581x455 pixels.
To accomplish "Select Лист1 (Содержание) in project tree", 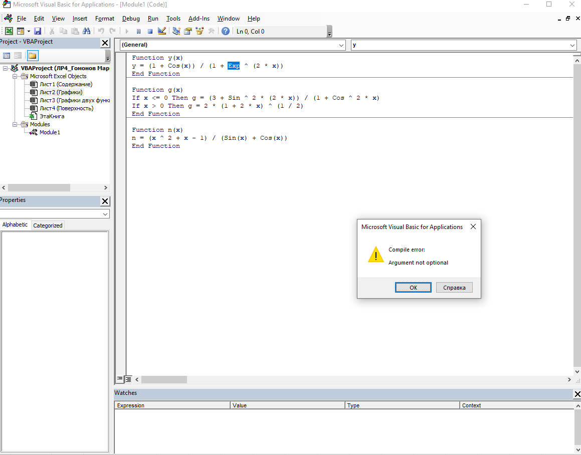I will [66, 85].
